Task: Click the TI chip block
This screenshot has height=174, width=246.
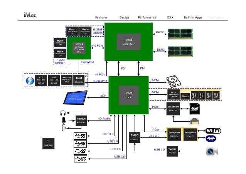Action: 49,144
